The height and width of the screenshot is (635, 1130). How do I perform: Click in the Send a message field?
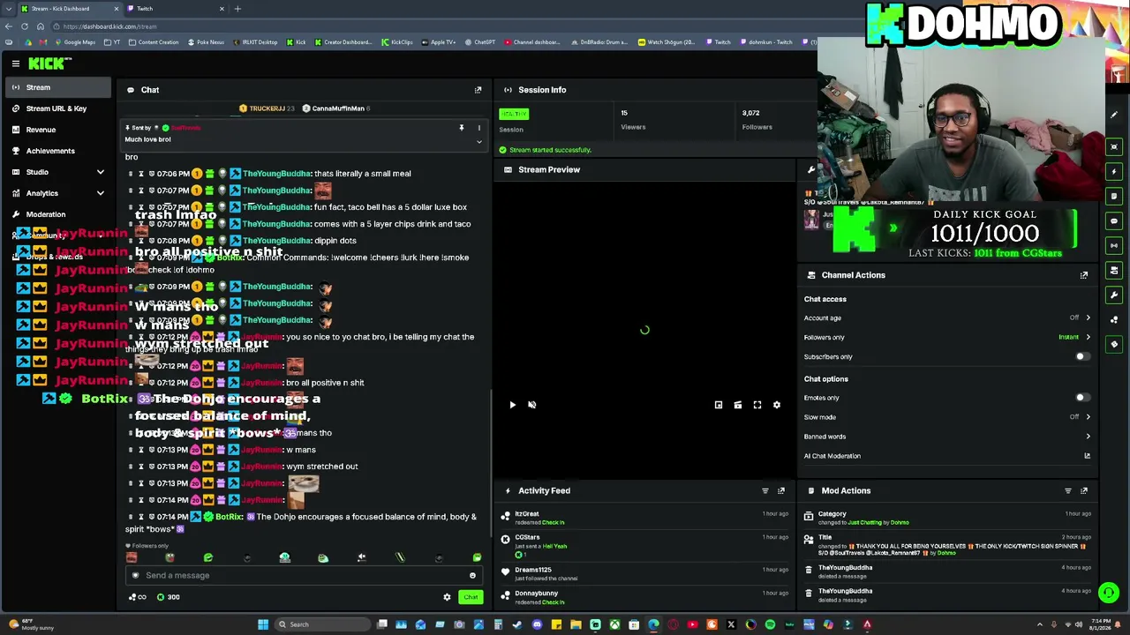tap(304, 576)
